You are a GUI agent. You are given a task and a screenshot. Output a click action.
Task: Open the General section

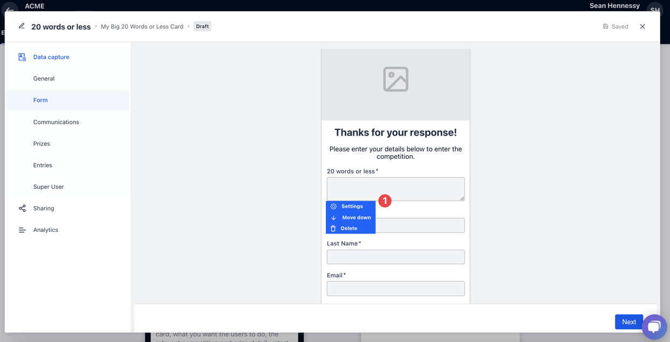(x=44, y=78)
